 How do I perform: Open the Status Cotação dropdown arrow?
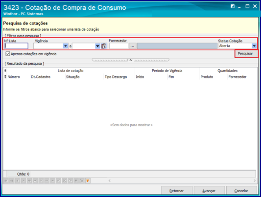[x=254, y=46]
